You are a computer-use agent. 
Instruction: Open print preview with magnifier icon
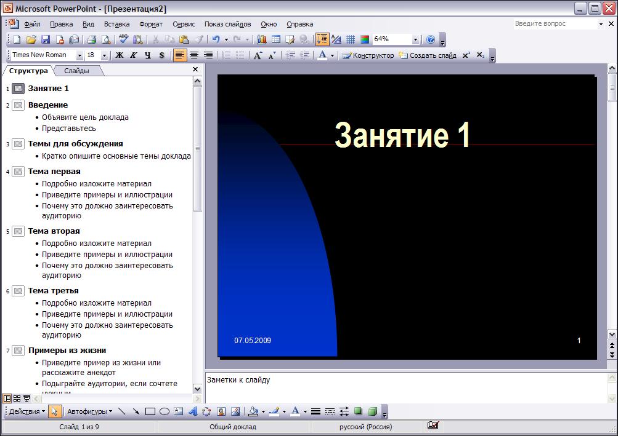coord(105,39)
